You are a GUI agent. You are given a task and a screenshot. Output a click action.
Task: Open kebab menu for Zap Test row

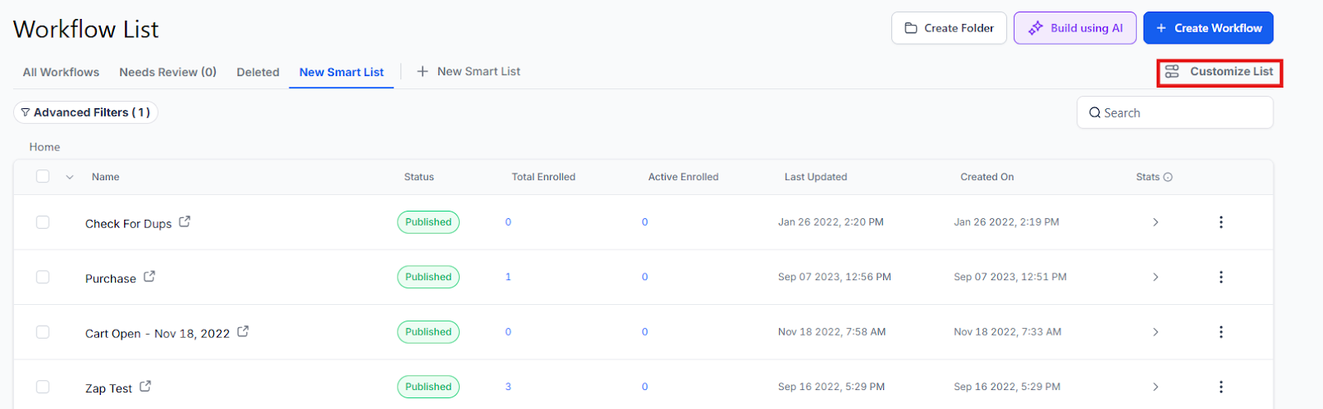(1220, 387)
